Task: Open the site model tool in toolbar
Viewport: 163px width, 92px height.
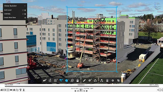Action: [45, 80]
